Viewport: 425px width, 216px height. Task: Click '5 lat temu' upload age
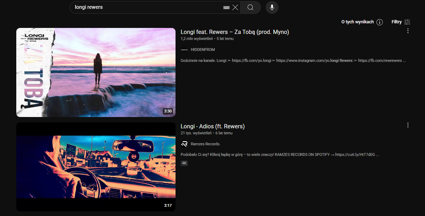(225, 39)
